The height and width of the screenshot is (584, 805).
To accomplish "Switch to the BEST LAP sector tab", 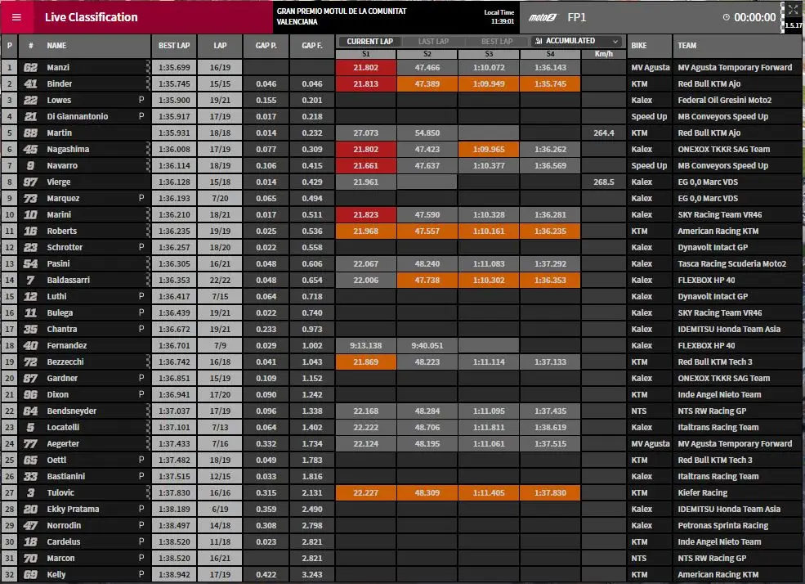I will (x=497, y=42).
